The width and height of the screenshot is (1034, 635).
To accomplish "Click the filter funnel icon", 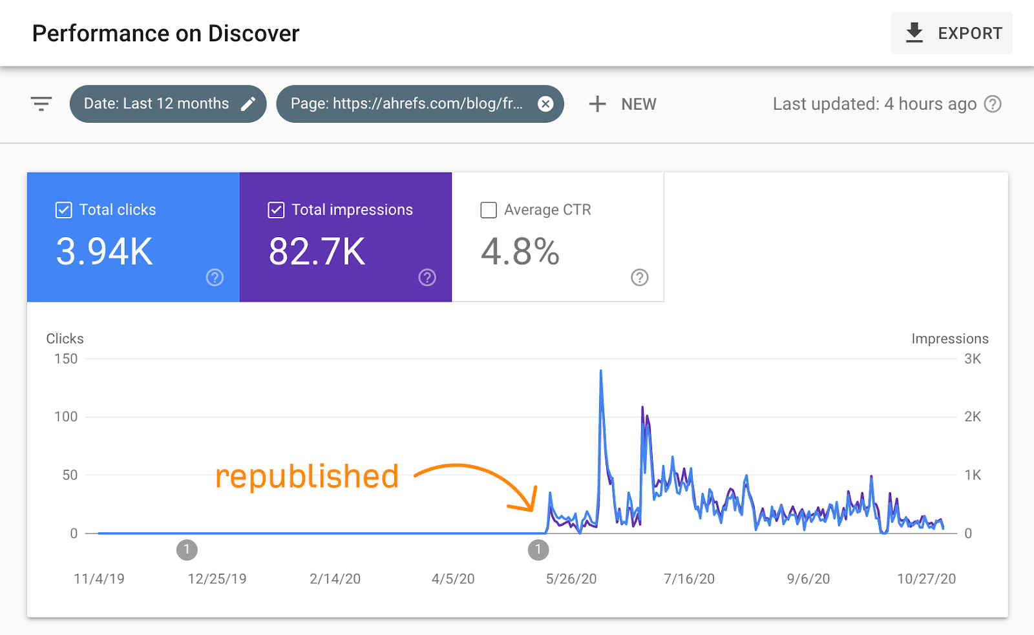I will (x=41, y=103).
